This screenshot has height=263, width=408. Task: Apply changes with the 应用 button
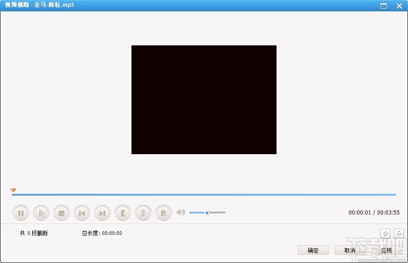coord(387,250)
